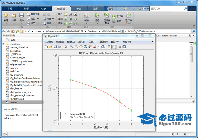Toggle the Edit Plot arrow tool
The image size is (198, 138).
66,47
